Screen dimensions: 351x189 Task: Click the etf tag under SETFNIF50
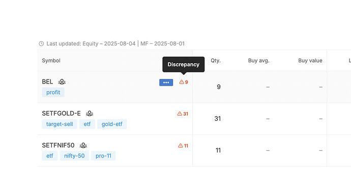pos(50,156)
